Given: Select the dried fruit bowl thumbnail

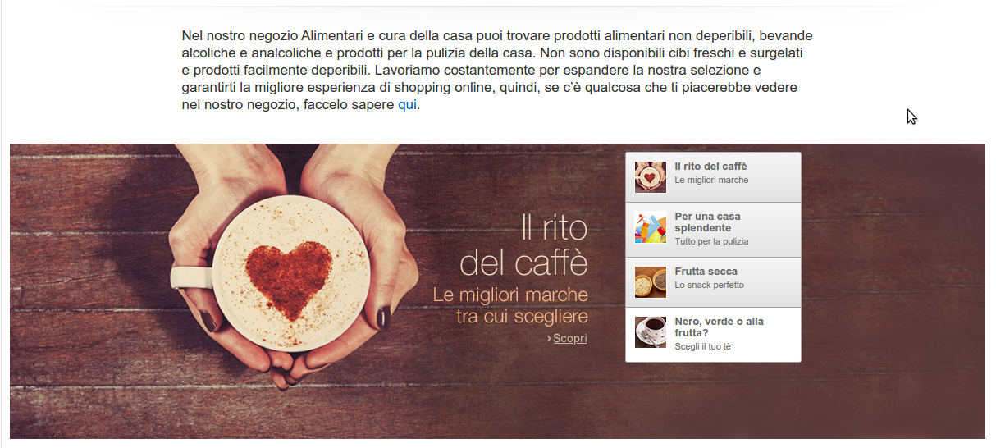Looking at the screenshot, I should [651, 282].
